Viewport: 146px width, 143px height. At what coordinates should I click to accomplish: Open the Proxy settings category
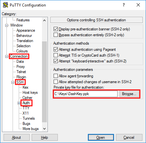21,67
